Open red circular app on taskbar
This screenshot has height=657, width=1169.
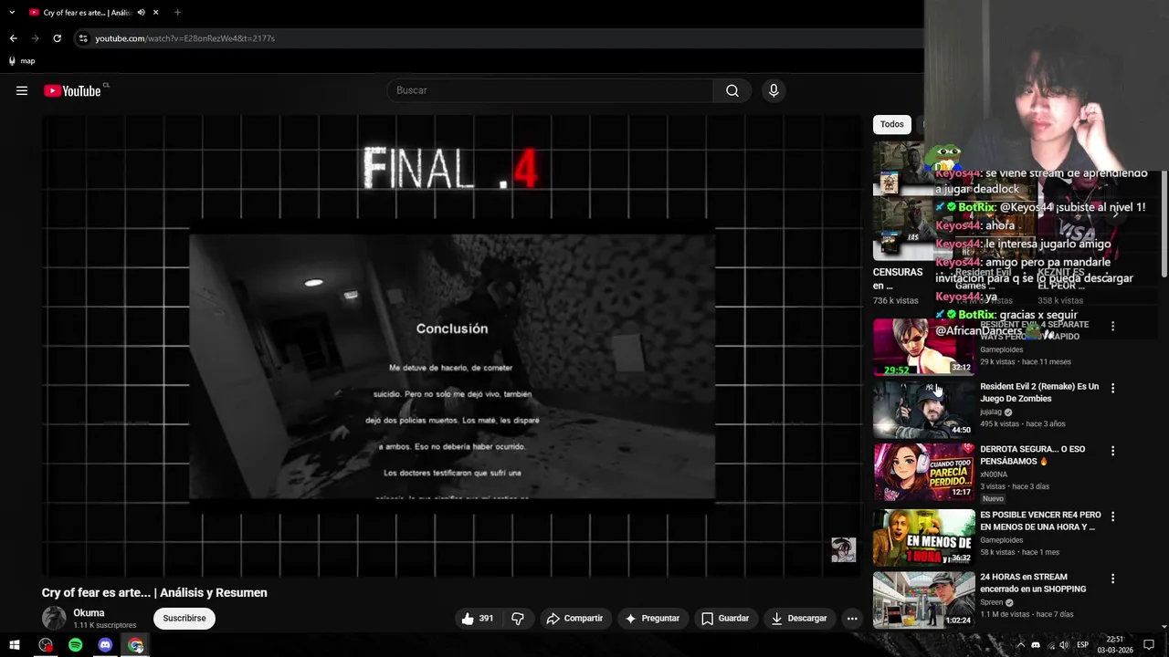click(x=45, y=645)
